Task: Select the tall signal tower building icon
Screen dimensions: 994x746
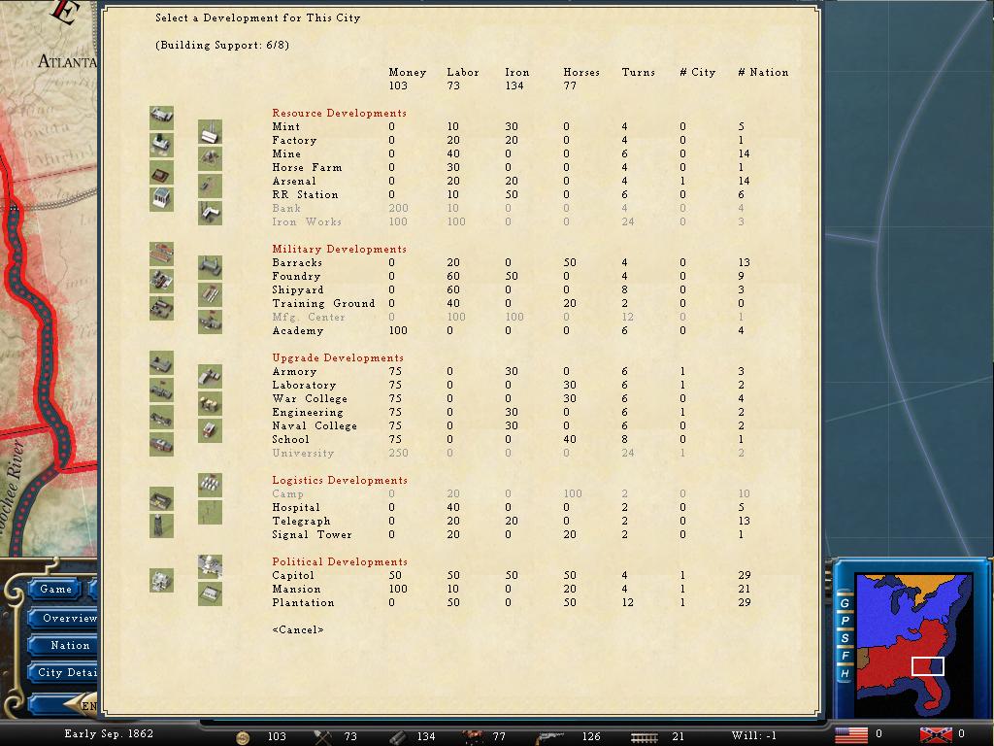Action: pyautogui.click(x=161, y=526)
